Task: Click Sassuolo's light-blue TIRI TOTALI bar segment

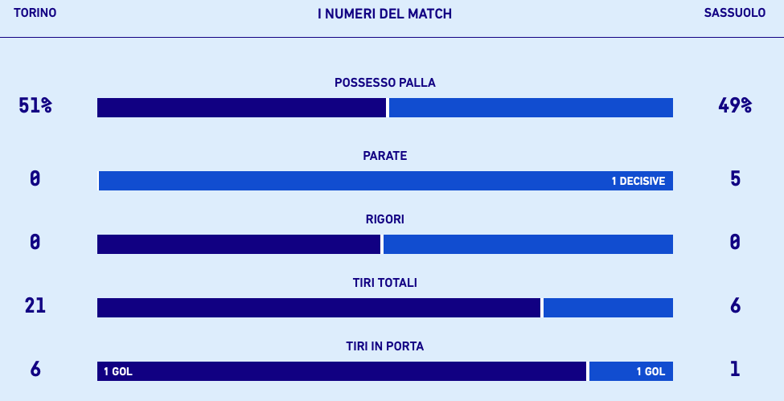Action: pyautogui.click(x=608, y=308)
